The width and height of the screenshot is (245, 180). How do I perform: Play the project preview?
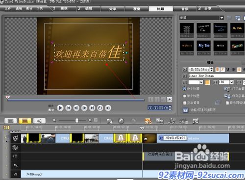[x=60, y=108]
